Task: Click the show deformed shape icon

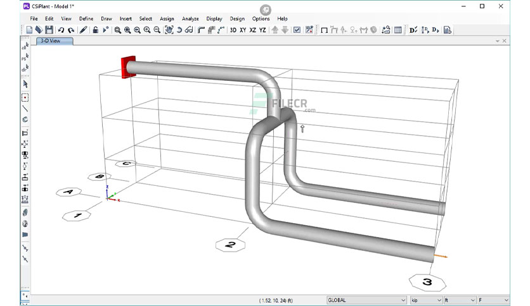Action: [334, 30]
